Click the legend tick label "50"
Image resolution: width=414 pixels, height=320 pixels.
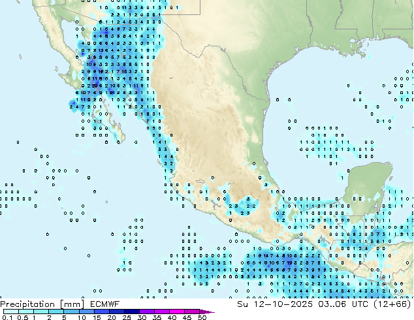pos(202,317)
